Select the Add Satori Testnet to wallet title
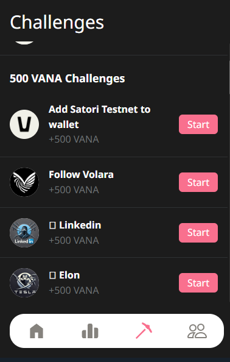The height and width of the screenshot is (362, 230). click(x=99, y=117)
